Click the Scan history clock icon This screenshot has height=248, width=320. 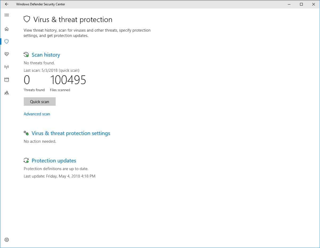pyautogui.click(x=26, y=55)
